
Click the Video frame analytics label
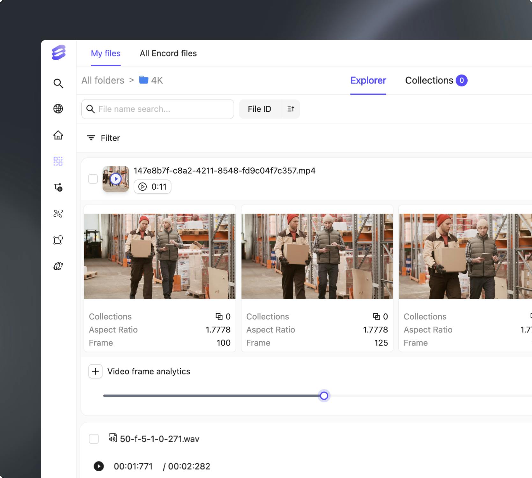[x=149, y=371]
